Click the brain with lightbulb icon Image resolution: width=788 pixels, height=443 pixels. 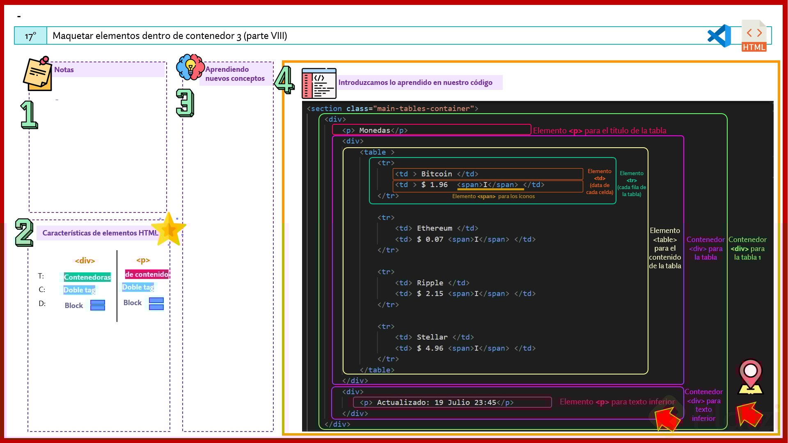click(190, 67)
